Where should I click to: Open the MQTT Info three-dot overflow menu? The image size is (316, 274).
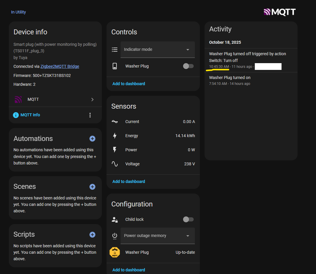point(90,115)
